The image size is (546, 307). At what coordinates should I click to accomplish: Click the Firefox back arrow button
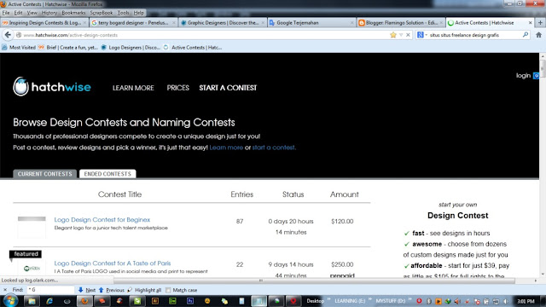point(8,35)
